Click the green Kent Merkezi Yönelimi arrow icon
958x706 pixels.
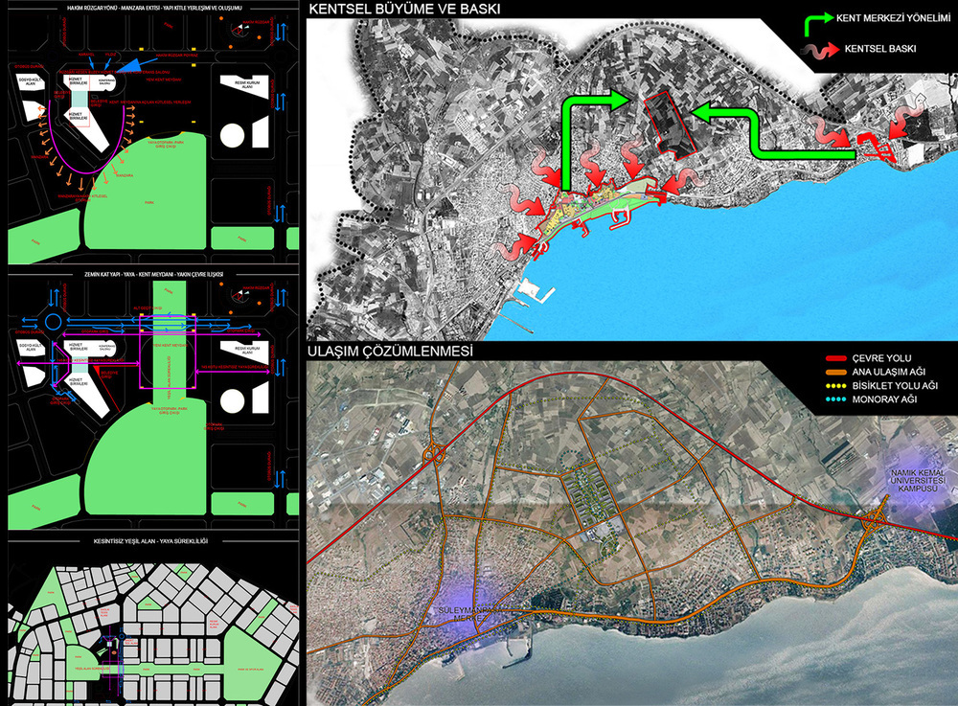pyautogui.click(x=819, y=23)
